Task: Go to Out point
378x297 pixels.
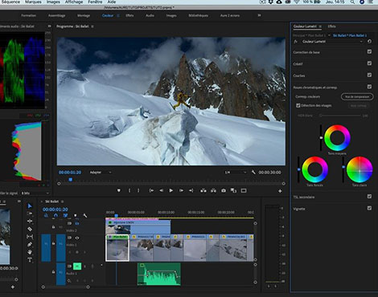Action: point(191,190)
